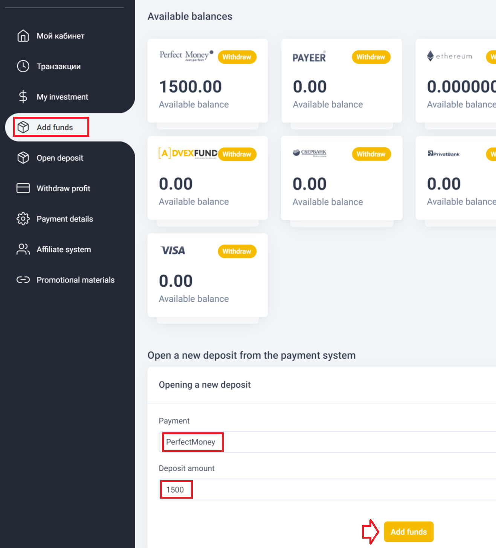Click the users icon beside Affiliate system

pyautogui.click(x=23, y=249)
